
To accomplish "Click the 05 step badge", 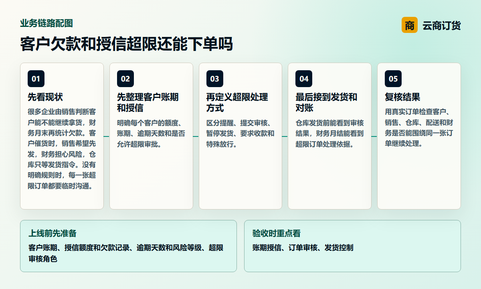I will click(x=393, y=79).
